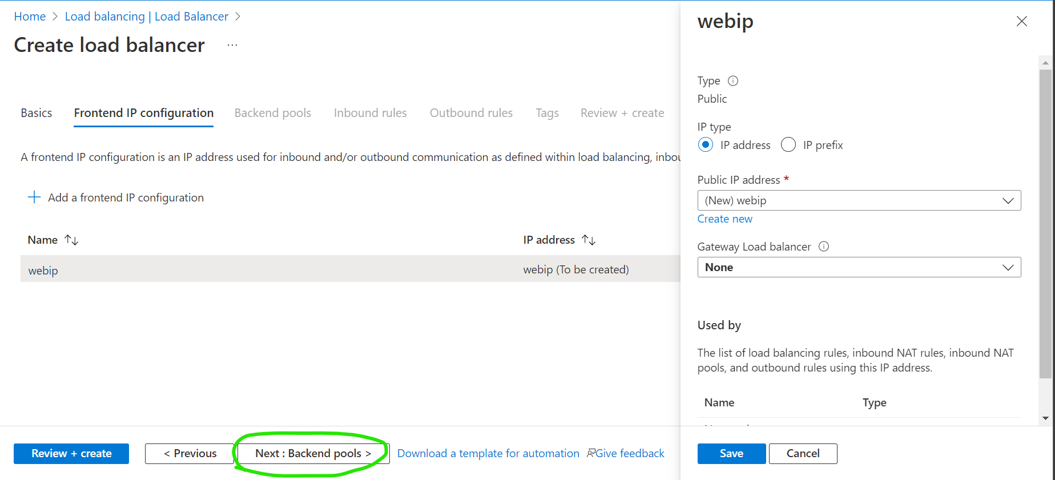Sort by IP address column arrows
Viewport: 1055px width, 480px height.
click(x=589, y=240)
